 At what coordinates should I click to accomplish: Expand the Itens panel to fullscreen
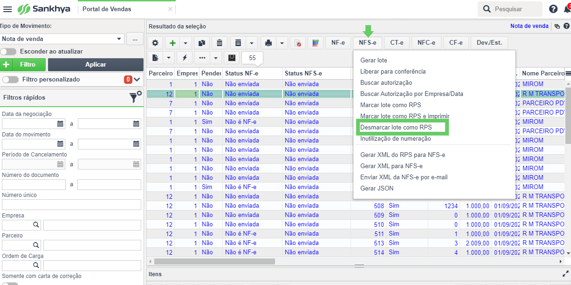tap(566, 274)
